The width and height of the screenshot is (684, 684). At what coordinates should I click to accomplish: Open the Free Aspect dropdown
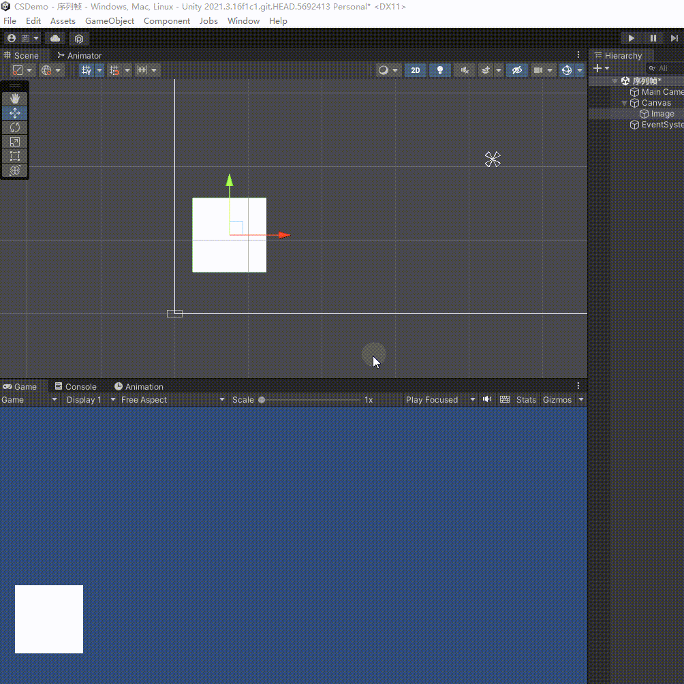coord(172,400)
